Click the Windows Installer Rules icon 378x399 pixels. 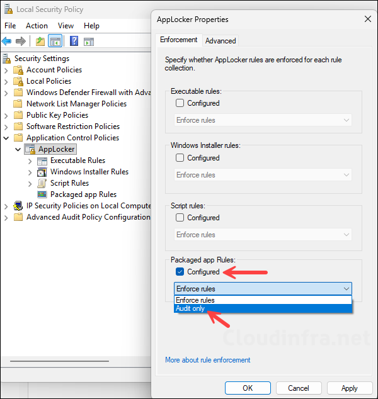point(42,172)
